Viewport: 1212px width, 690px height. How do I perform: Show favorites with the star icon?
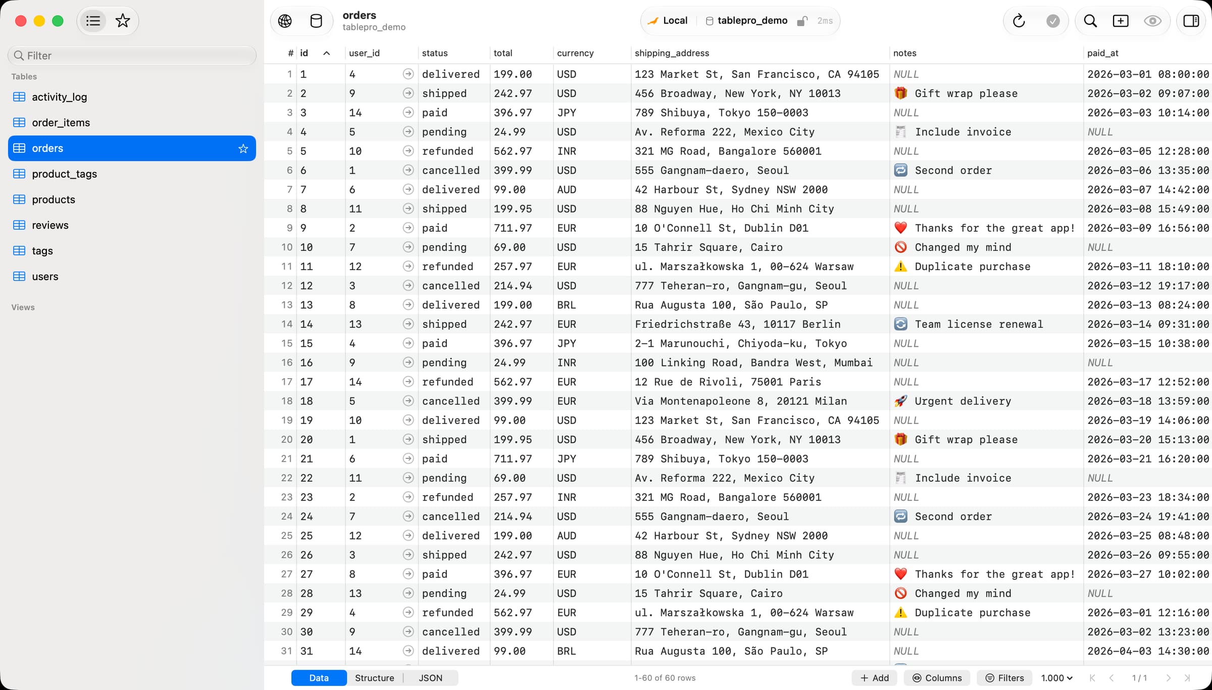coord(123,21)
